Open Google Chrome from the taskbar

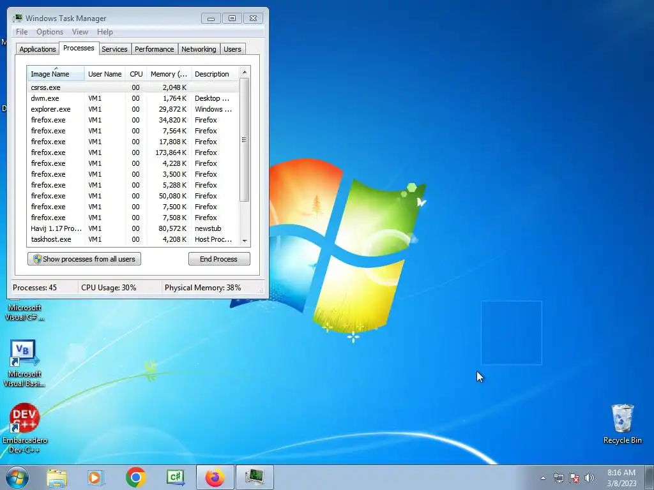(x=135, y=477)
